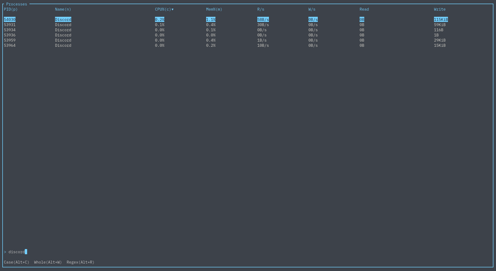Click the 29KiB write total
This screenshot has width=496, height=271.
[440, 40]
